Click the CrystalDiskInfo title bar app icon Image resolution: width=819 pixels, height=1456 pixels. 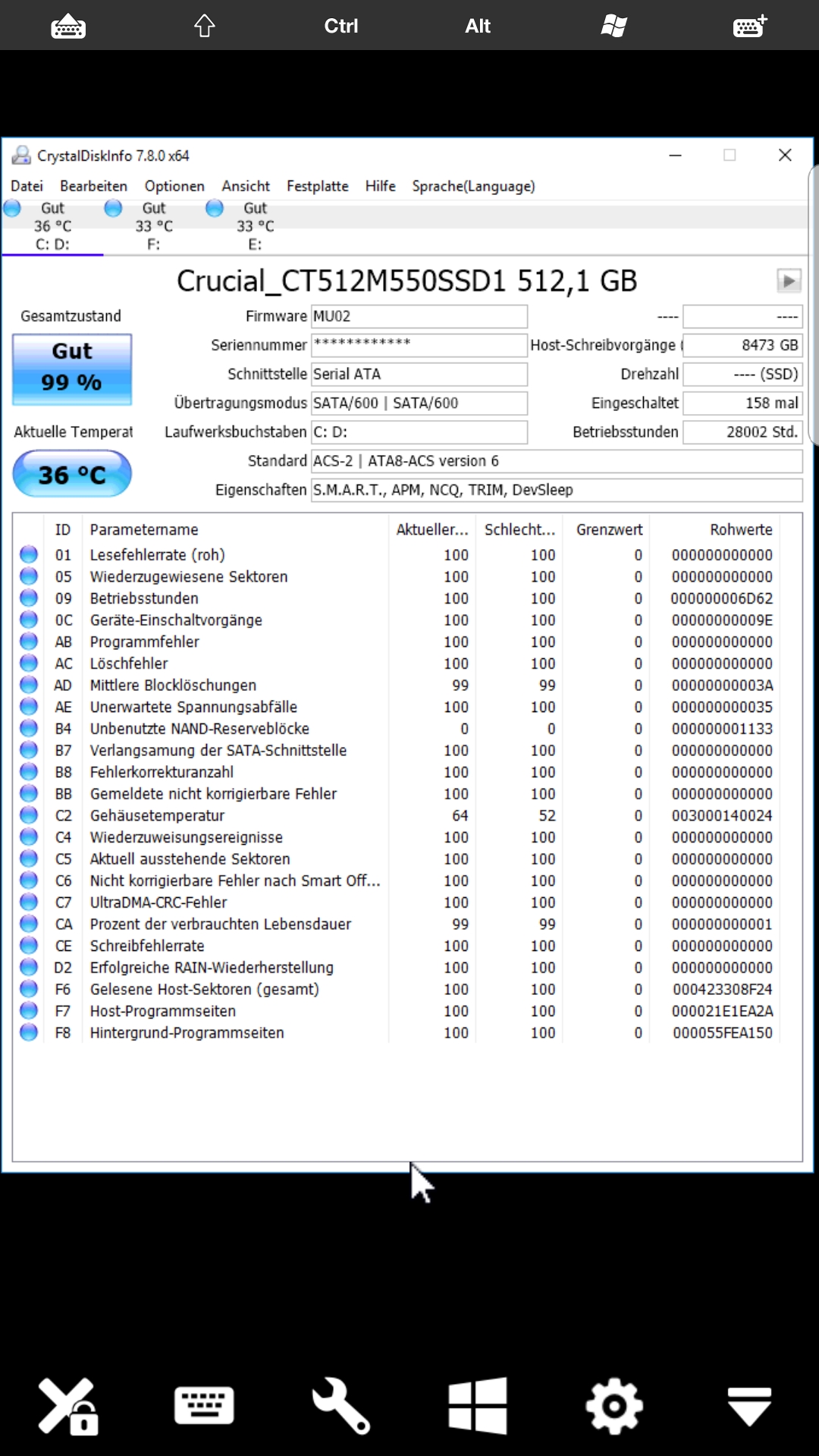click(x=21, y=155)
